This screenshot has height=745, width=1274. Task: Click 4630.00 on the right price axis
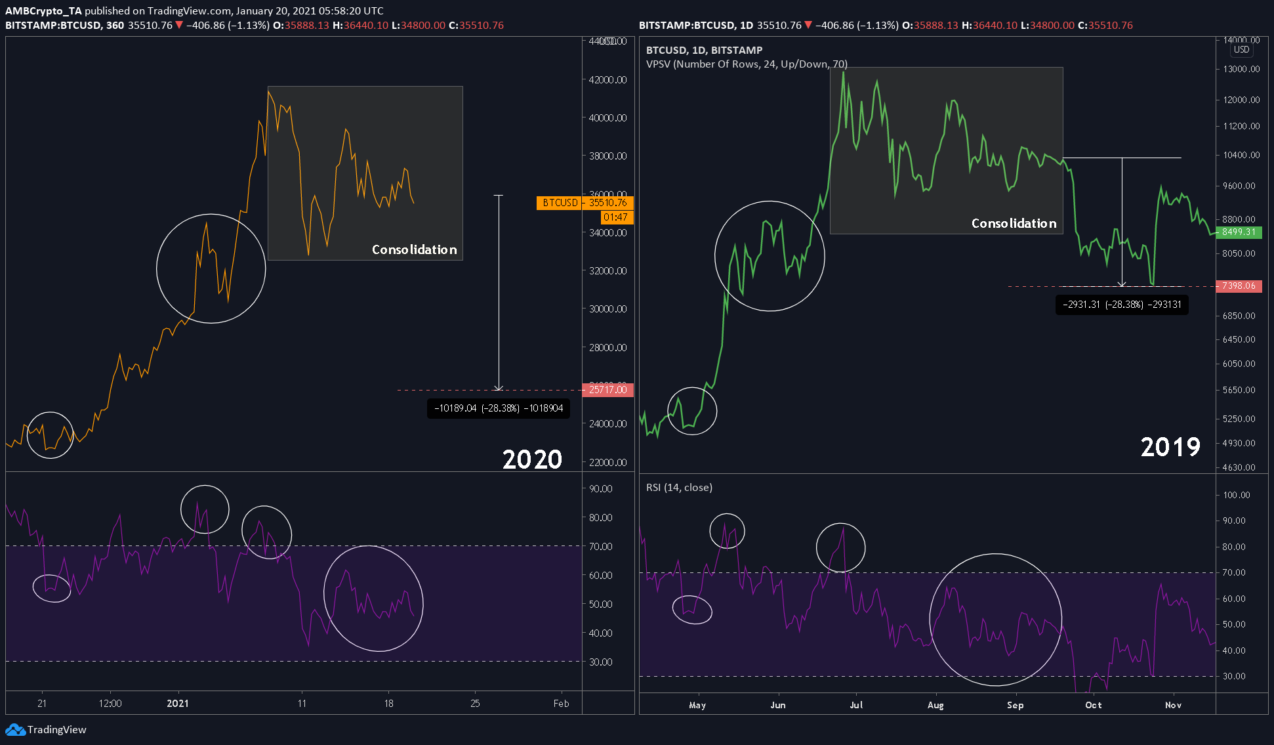[1239, 467]
